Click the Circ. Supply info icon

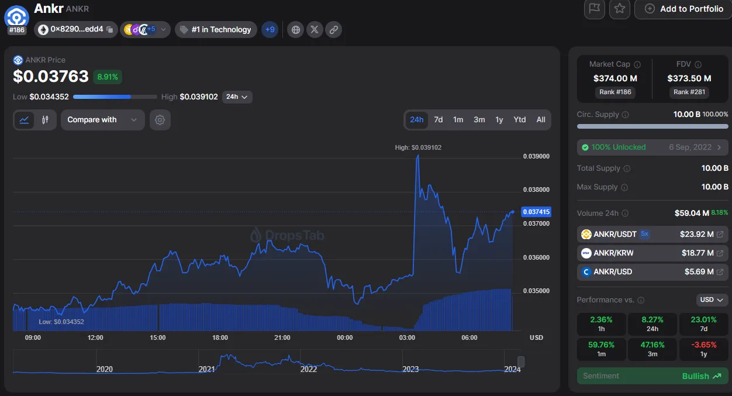pyautogui.click(x=626, y=115)
